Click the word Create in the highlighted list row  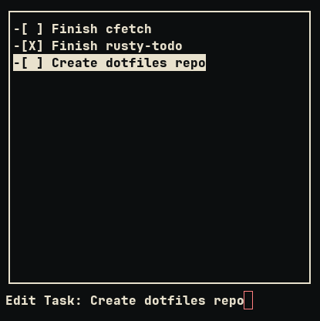(x=75, y=63)
